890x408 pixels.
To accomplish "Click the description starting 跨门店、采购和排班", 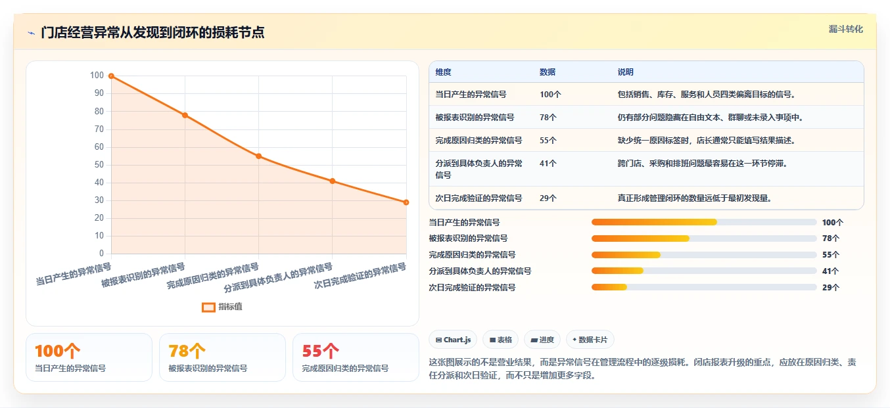I will tap(703, 164).
